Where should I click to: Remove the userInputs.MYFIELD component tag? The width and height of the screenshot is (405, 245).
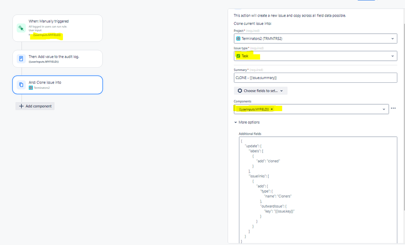click(x=272, y=109)
